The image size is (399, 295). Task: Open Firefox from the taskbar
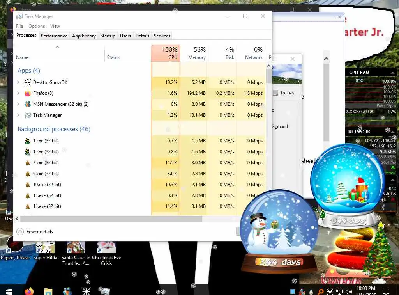click(29, 291)
